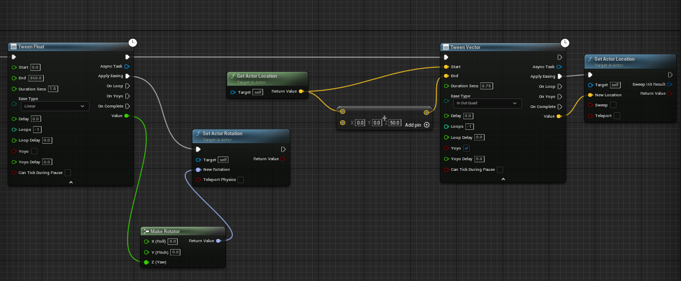
Task: Select the Set Actor Rotation node title
Action: click(223, 134)
